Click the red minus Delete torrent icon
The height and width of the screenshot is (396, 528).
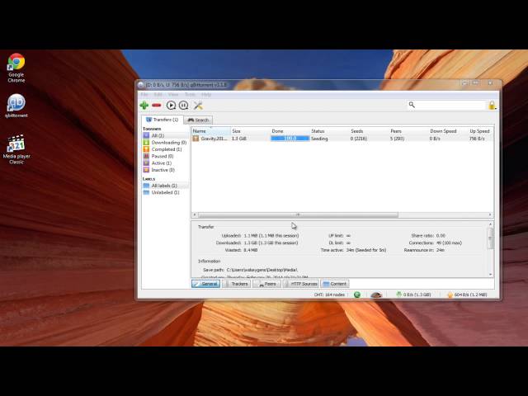pyautogui.click(x=157, y=106)
